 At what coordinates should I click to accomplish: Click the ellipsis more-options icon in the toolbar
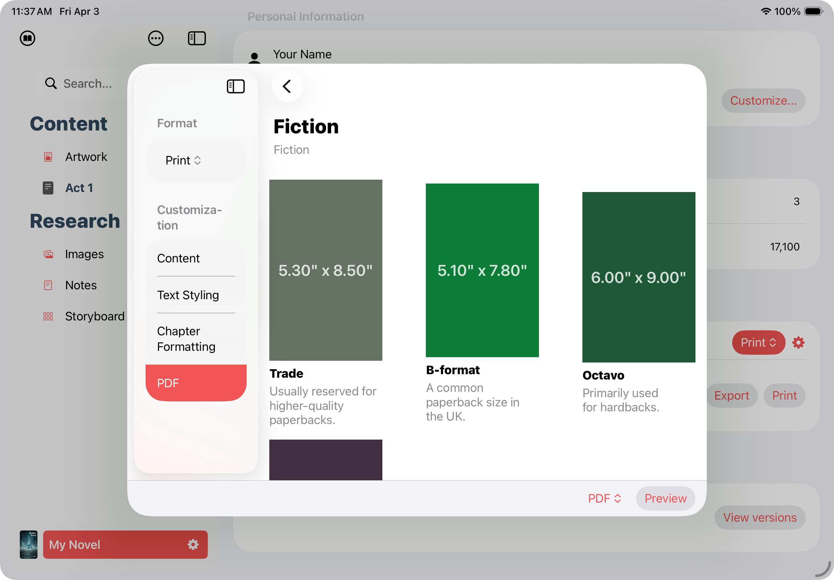click(x=156, y=38)
